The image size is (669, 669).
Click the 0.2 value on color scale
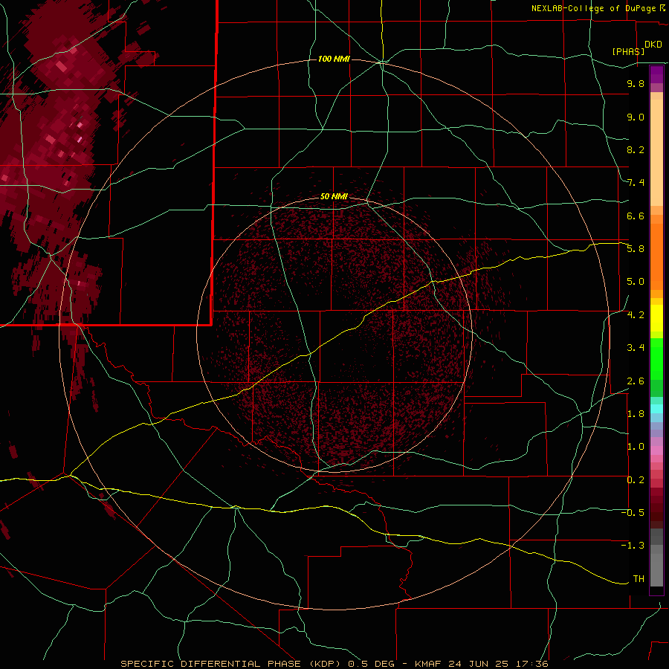coord(636,479)
